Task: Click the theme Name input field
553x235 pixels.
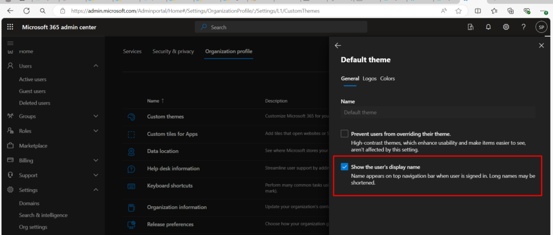Action: click(438, 112)
